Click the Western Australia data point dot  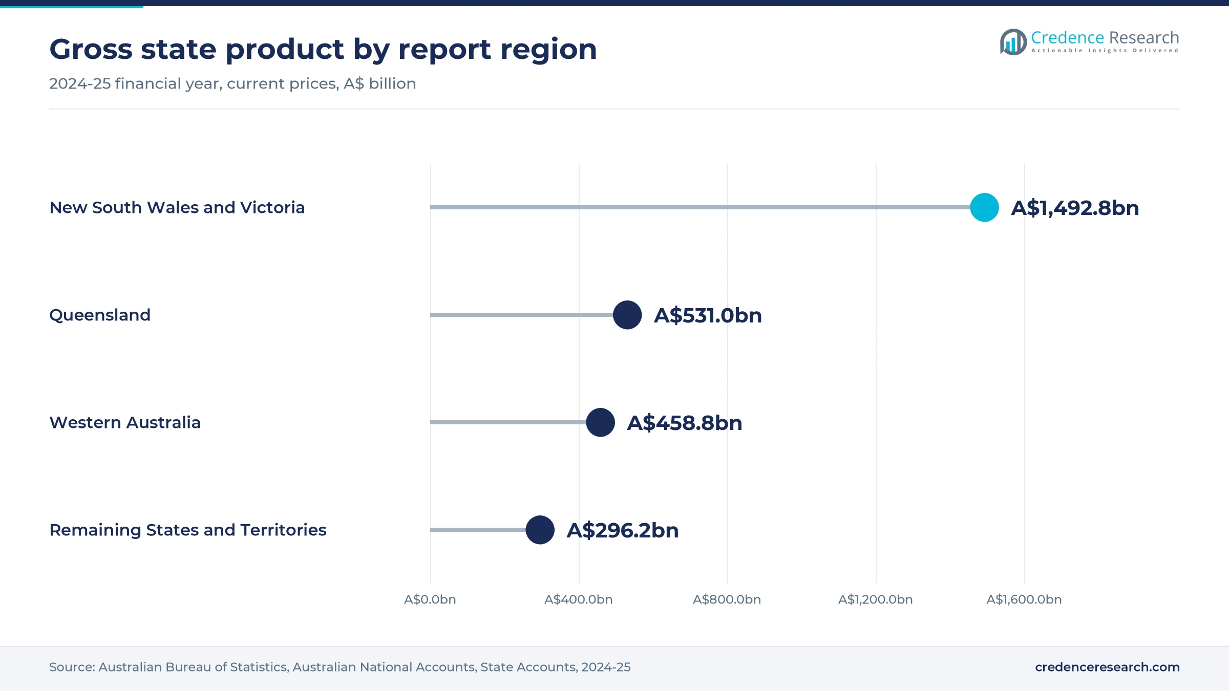(601, 422)
